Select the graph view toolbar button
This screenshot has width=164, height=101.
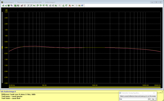pos(15,6)
